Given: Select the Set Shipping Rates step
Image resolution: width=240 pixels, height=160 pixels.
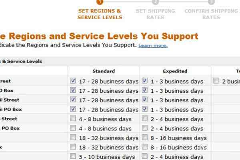Looking at the screenshot, I should tap(155, 14).
